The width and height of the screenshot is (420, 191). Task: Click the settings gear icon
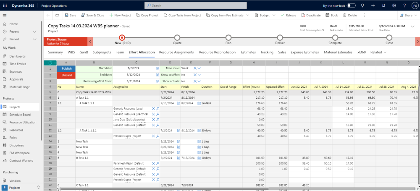395,5
